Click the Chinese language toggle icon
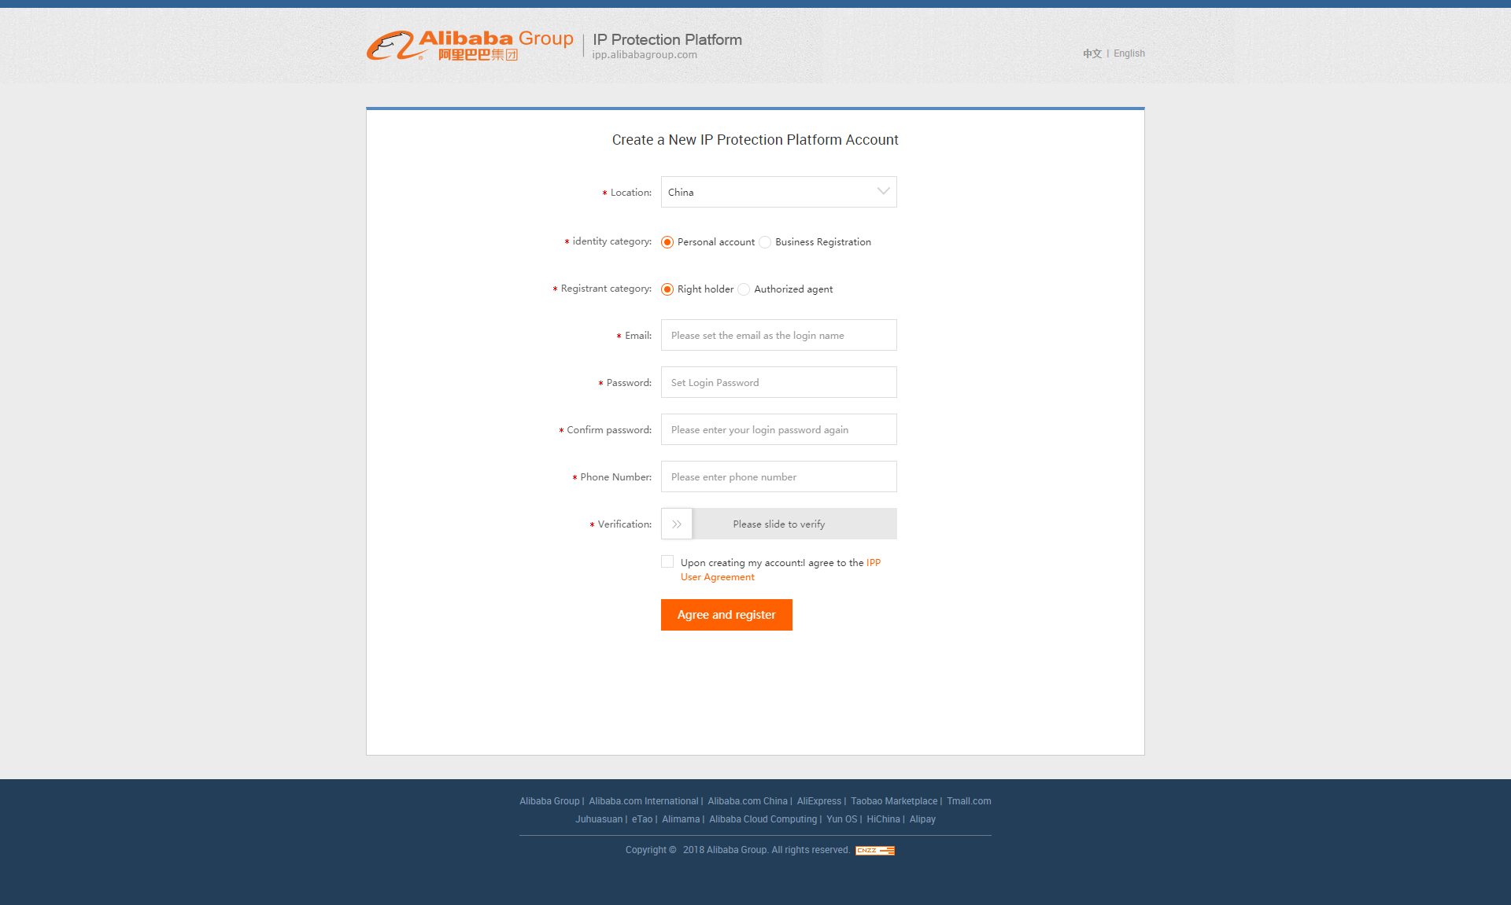 (1090, 53)
